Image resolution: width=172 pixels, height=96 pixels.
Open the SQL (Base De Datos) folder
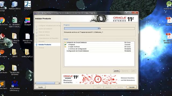[x=15, y=38]
